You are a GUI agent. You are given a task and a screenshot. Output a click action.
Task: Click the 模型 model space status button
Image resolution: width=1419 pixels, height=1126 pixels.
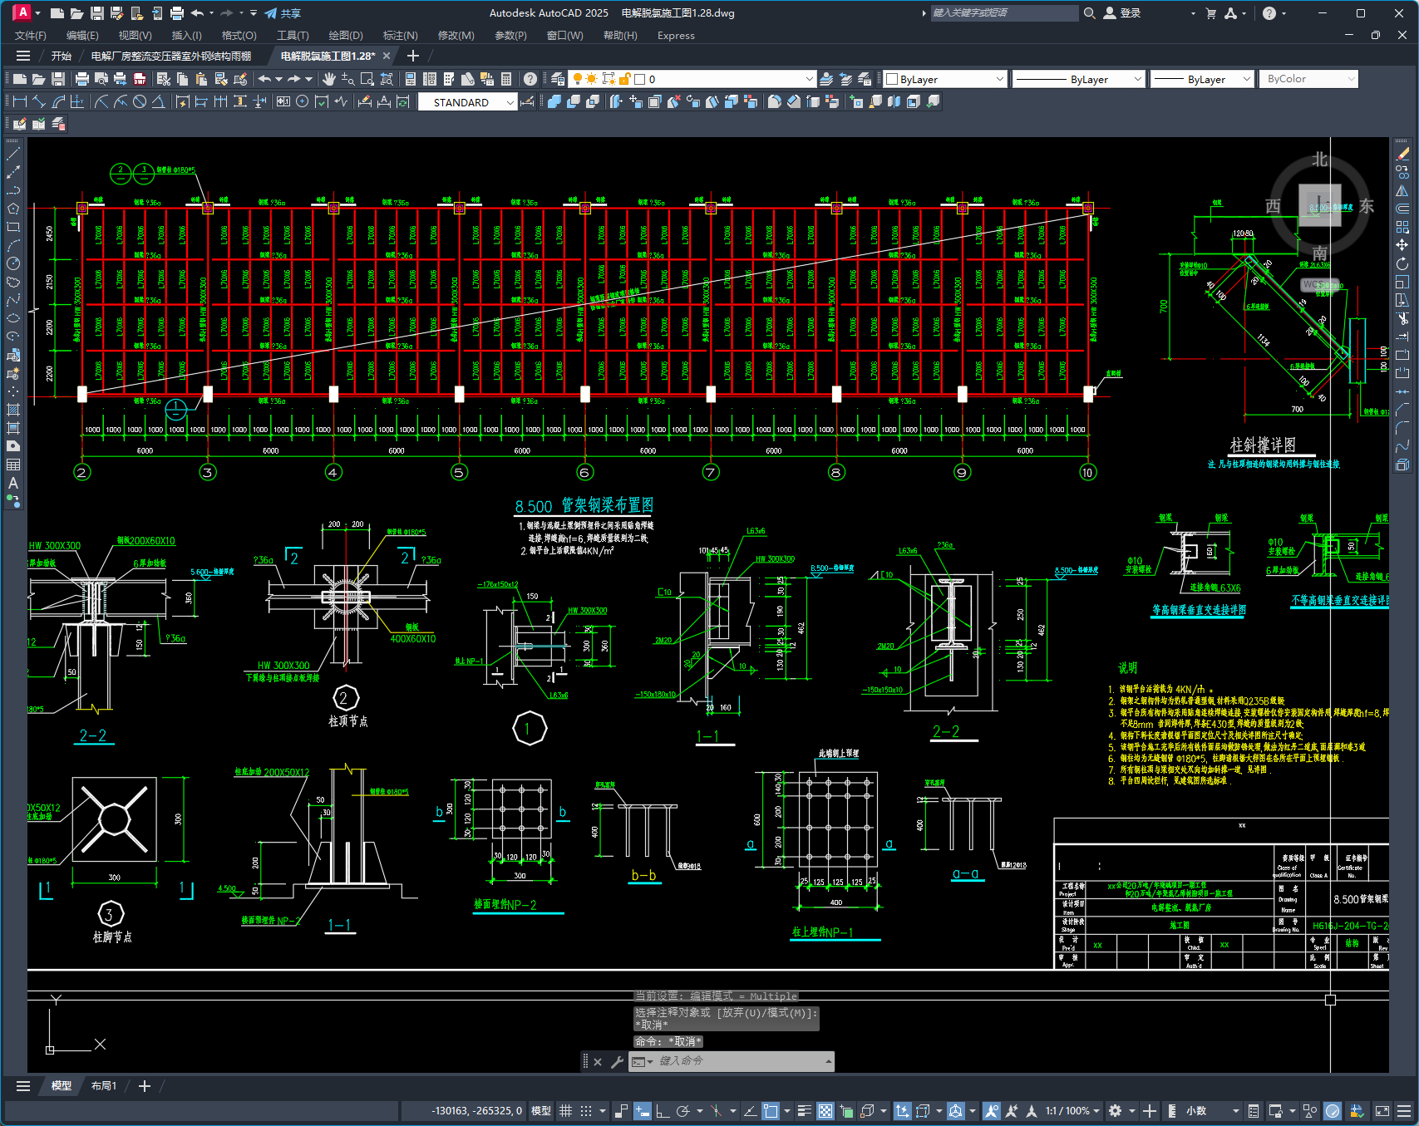(x=541, y=1111)
